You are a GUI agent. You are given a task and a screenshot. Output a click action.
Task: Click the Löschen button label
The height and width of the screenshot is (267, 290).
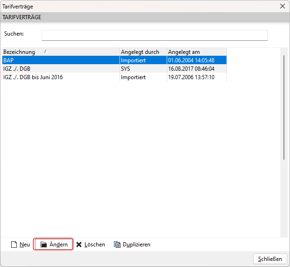pos(95,245)
